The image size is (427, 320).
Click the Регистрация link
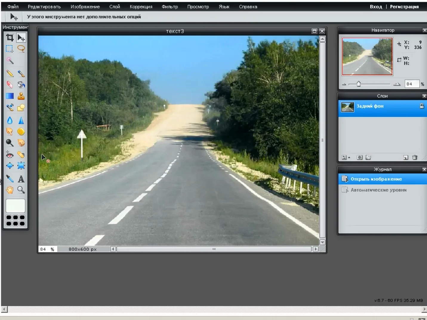[404, 7]
